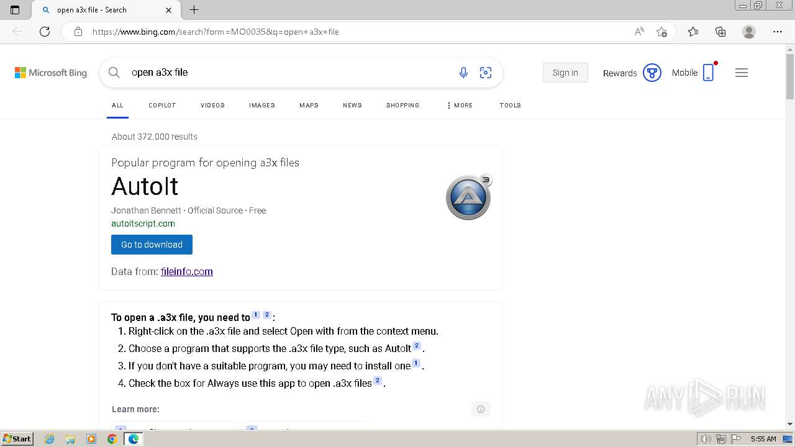Screen dimensions: 795x447
Task: Click the Go to download button
Action: pos(152,245)
